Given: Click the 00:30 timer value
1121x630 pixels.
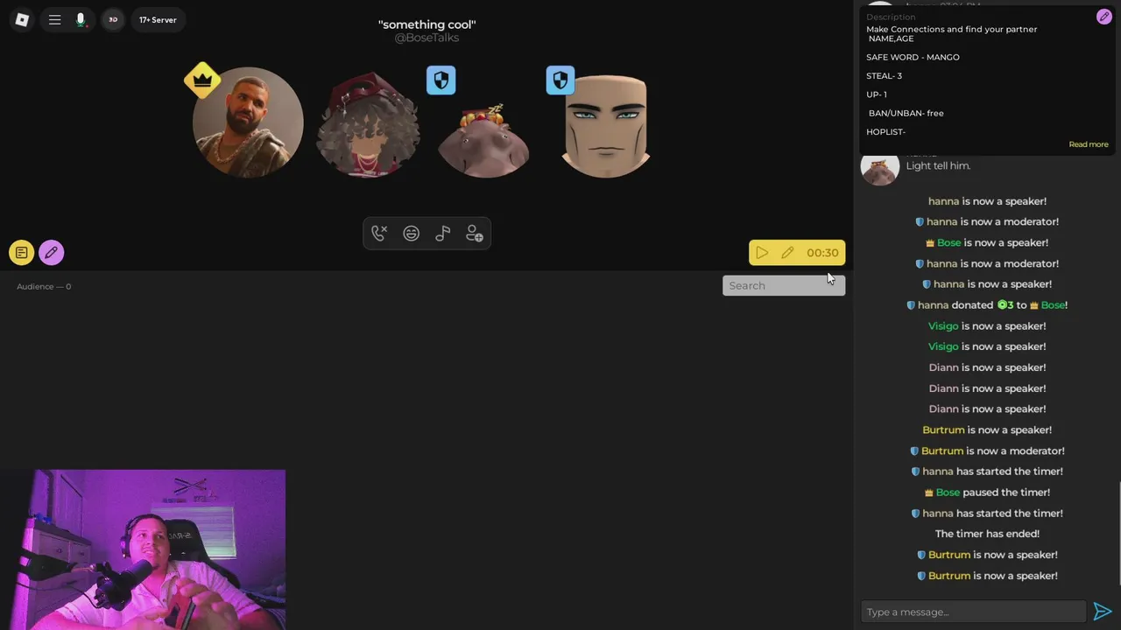Looking at the screenshot, I should point(822,253).
